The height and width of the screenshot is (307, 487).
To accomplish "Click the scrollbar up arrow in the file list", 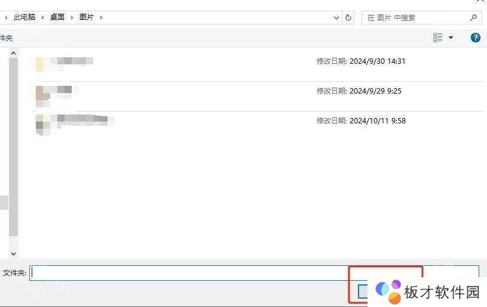I will tap(13, 54).
